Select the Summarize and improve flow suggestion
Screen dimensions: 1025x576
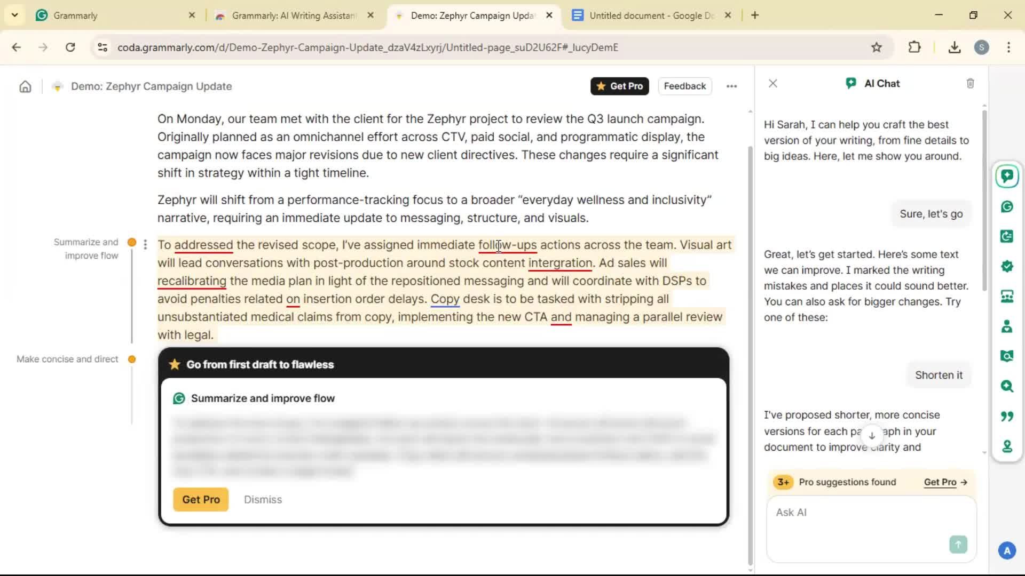85,249
